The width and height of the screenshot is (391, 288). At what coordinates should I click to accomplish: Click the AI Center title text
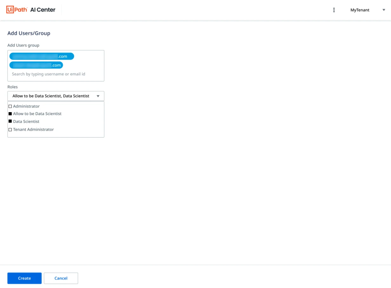click(43, 10)
